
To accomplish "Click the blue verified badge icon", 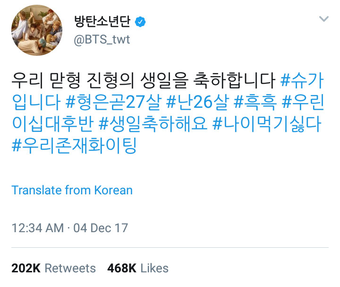I will click(140, 22).
